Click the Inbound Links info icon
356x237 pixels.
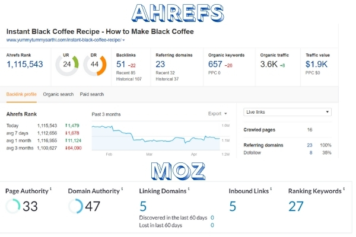(x=271, y=188)
